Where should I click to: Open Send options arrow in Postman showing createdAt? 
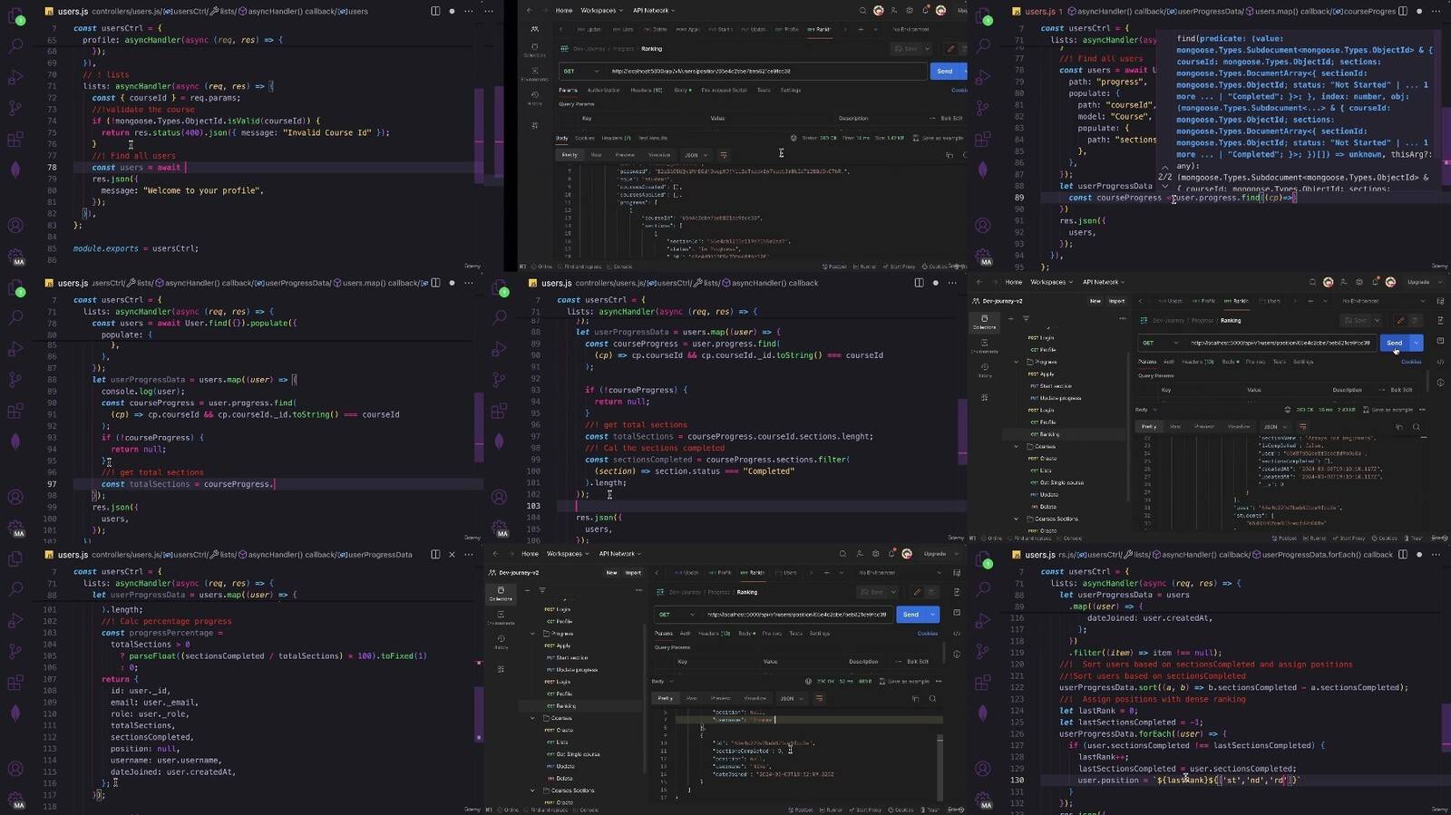point(1417,343)
